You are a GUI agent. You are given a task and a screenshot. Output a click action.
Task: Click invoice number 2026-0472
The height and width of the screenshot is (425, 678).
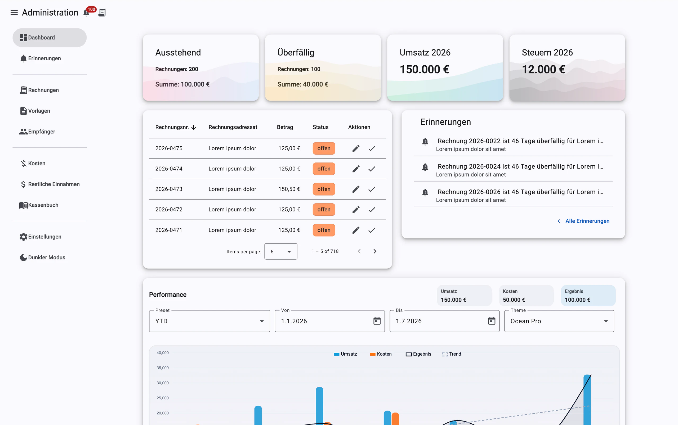[x=169, y=210]
